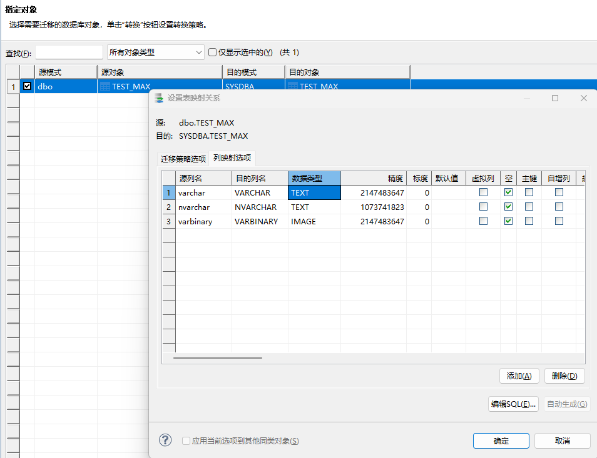The width and height of the screenshot is (597, 458).
Task: Toggle virtual column for varbinary row
Action: (x=483, y=221)
